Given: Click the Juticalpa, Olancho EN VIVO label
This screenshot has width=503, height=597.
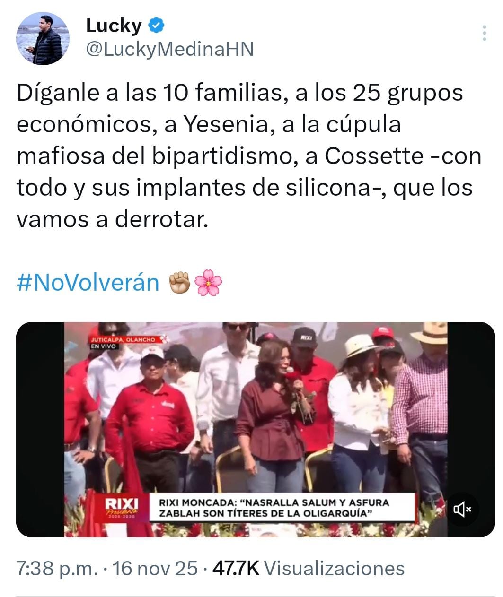Looking at the screenshot, I should 122,343.
